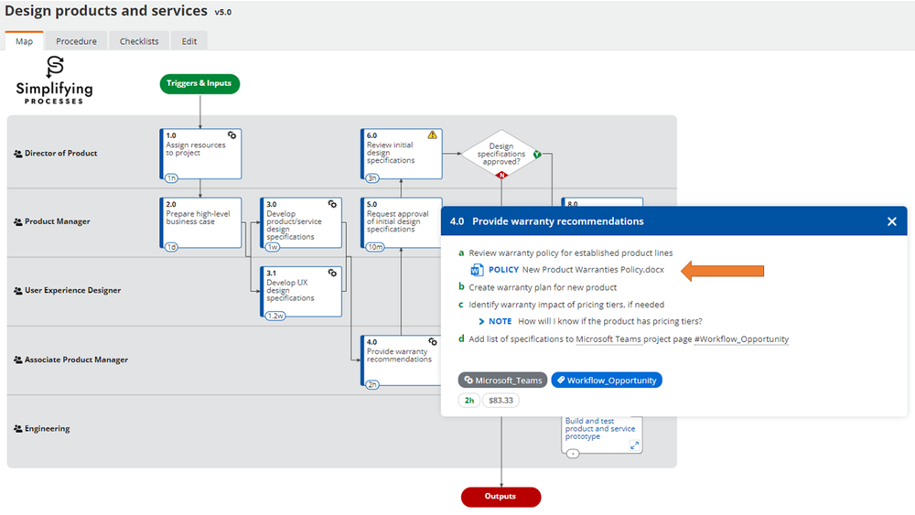Select the Engineering swimlane label
Image resolution: width=915 pixels, height=515 pixels.
pyautogui.click(x=47, y=429)
